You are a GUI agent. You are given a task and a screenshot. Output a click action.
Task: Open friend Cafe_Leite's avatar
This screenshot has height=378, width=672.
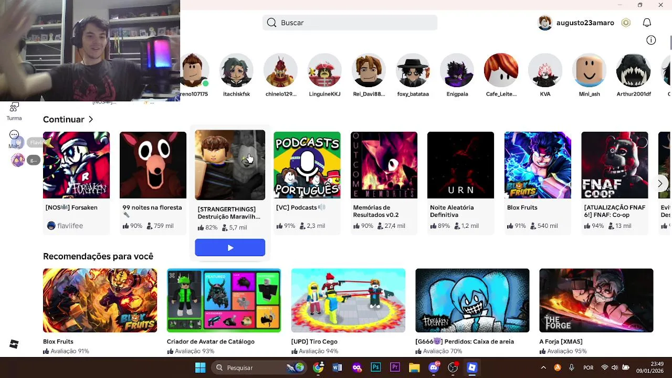tap(501, 70)
